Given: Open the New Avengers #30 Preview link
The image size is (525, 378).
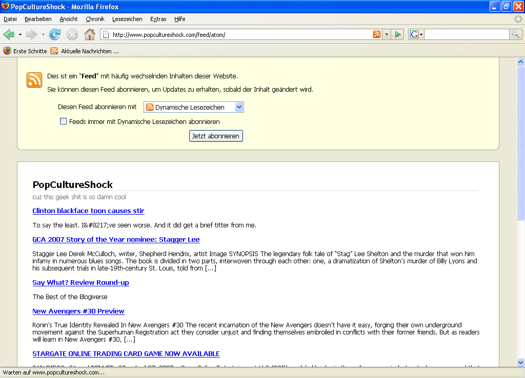Looking at the screenshot, I should (x=78, y=311).
